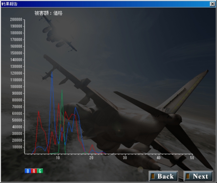This screenshot has height=183, width=217.
Task: Click the 120000 y-axis label
Action: coord(16,73)
